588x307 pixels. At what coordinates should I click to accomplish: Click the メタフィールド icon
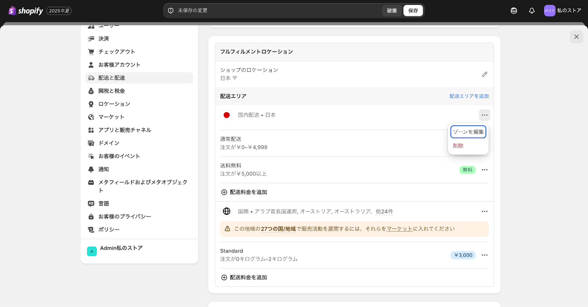pyautogui.click(x=91, y=182)
